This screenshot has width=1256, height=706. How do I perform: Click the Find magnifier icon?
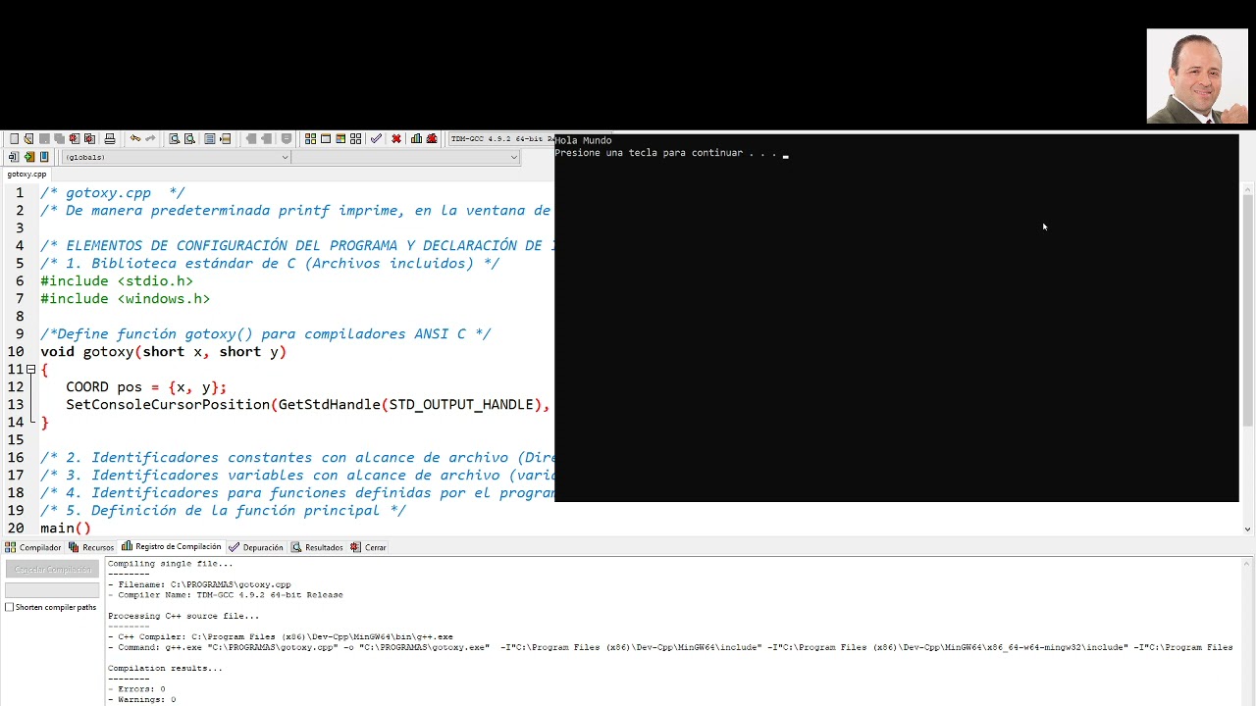pyautogui.click(x=174, y=138)
